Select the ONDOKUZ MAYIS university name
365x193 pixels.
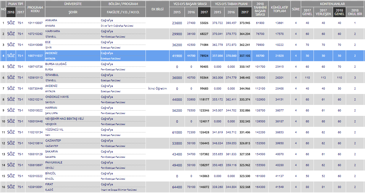pos(57,97)
